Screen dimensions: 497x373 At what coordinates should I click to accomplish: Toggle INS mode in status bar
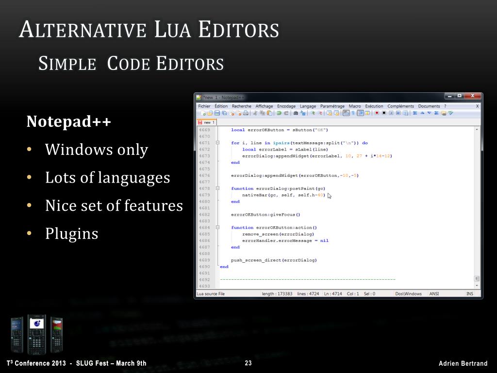[x=470, y=294]
